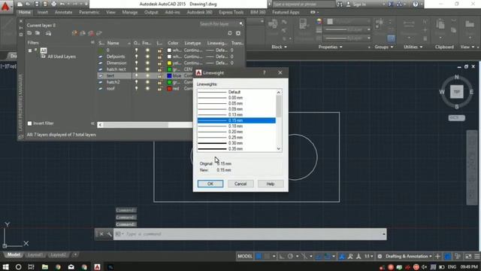
Task: Click the Delete Layer icon
Action: click(x=91, y=33)
